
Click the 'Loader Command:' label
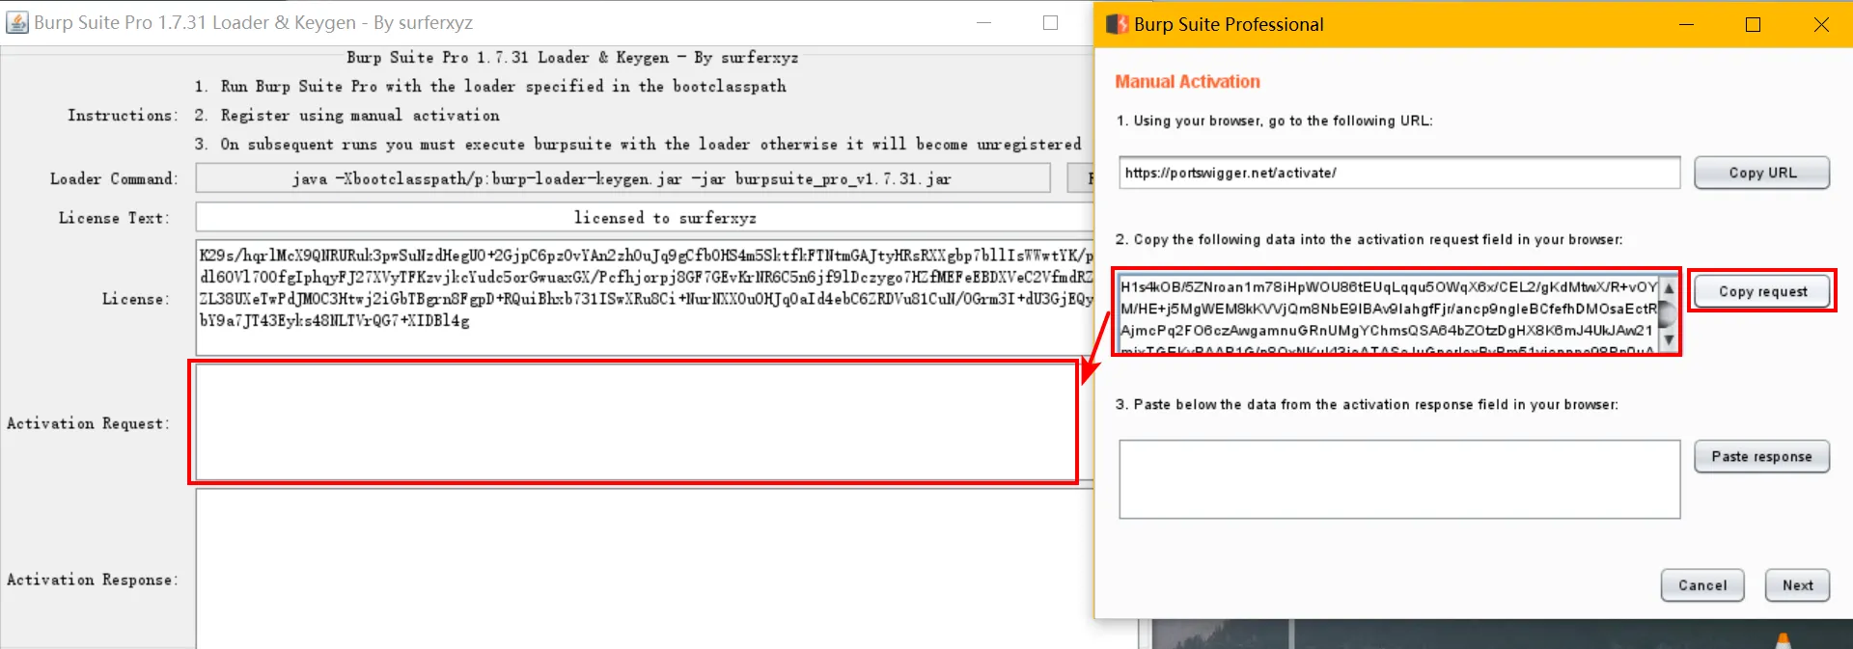(x=114, y=178)
